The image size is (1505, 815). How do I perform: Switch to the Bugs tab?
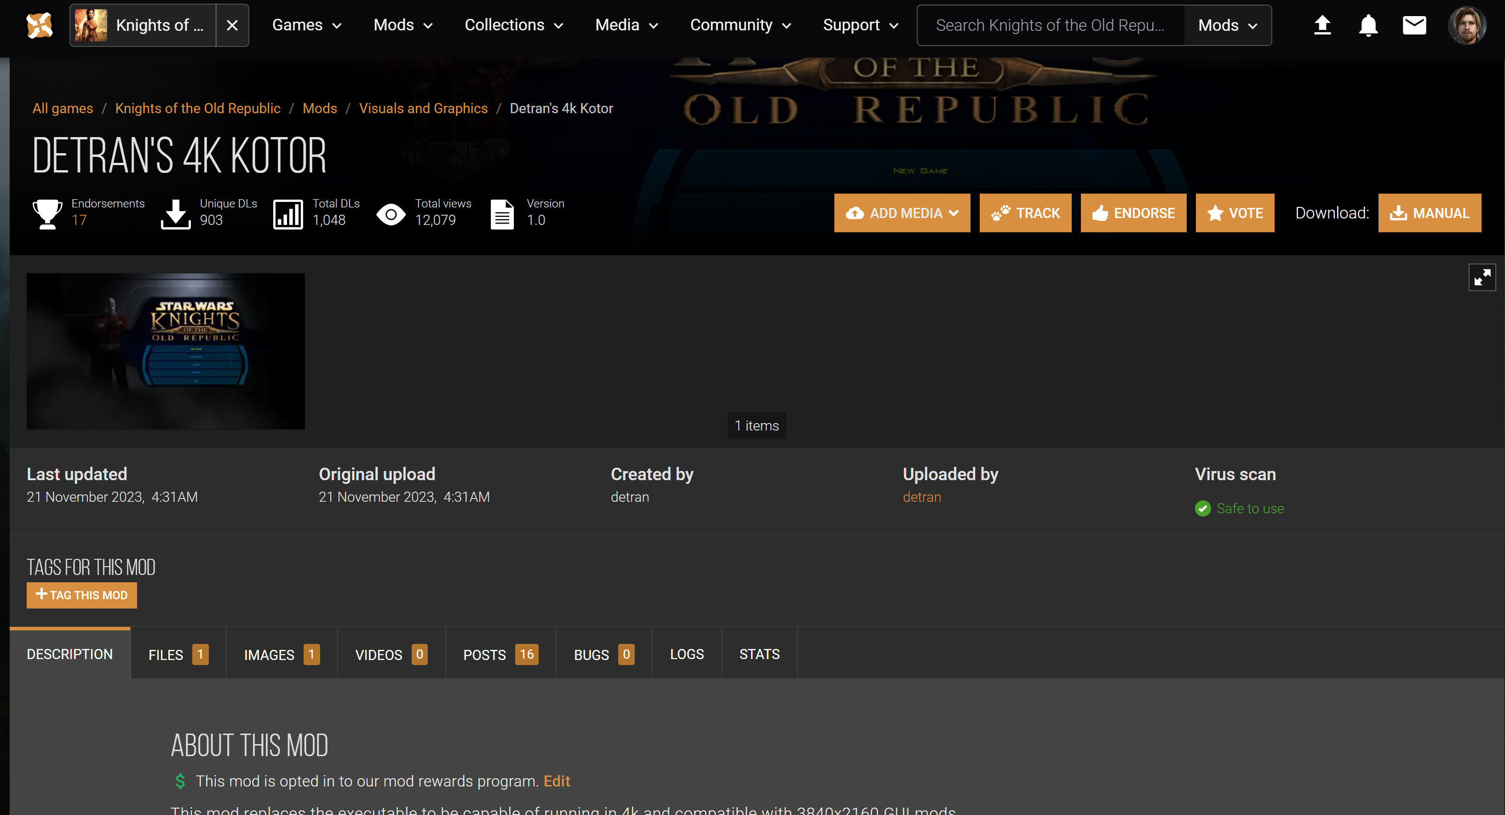pyautogui.click(x=604, y=654)
